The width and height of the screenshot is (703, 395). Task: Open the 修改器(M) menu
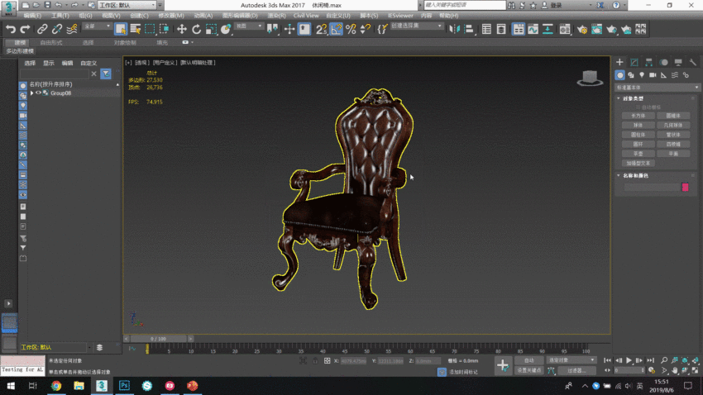(170, 15)
